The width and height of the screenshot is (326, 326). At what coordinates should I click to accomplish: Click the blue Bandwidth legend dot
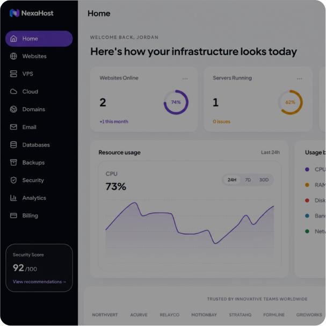[307, 216]
